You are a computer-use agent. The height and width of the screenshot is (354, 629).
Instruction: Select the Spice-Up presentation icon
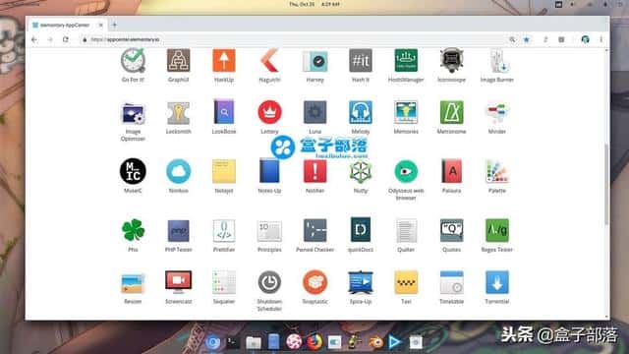pos(361,282)
